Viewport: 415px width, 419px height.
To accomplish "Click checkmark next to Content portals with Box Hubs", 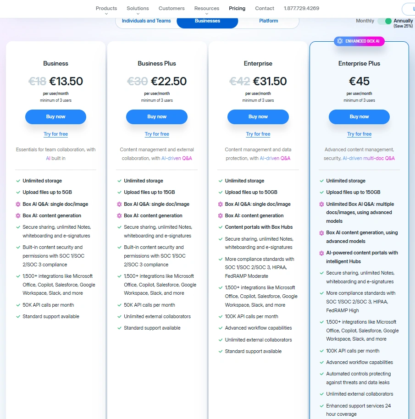I will click(x=221, y=227).
